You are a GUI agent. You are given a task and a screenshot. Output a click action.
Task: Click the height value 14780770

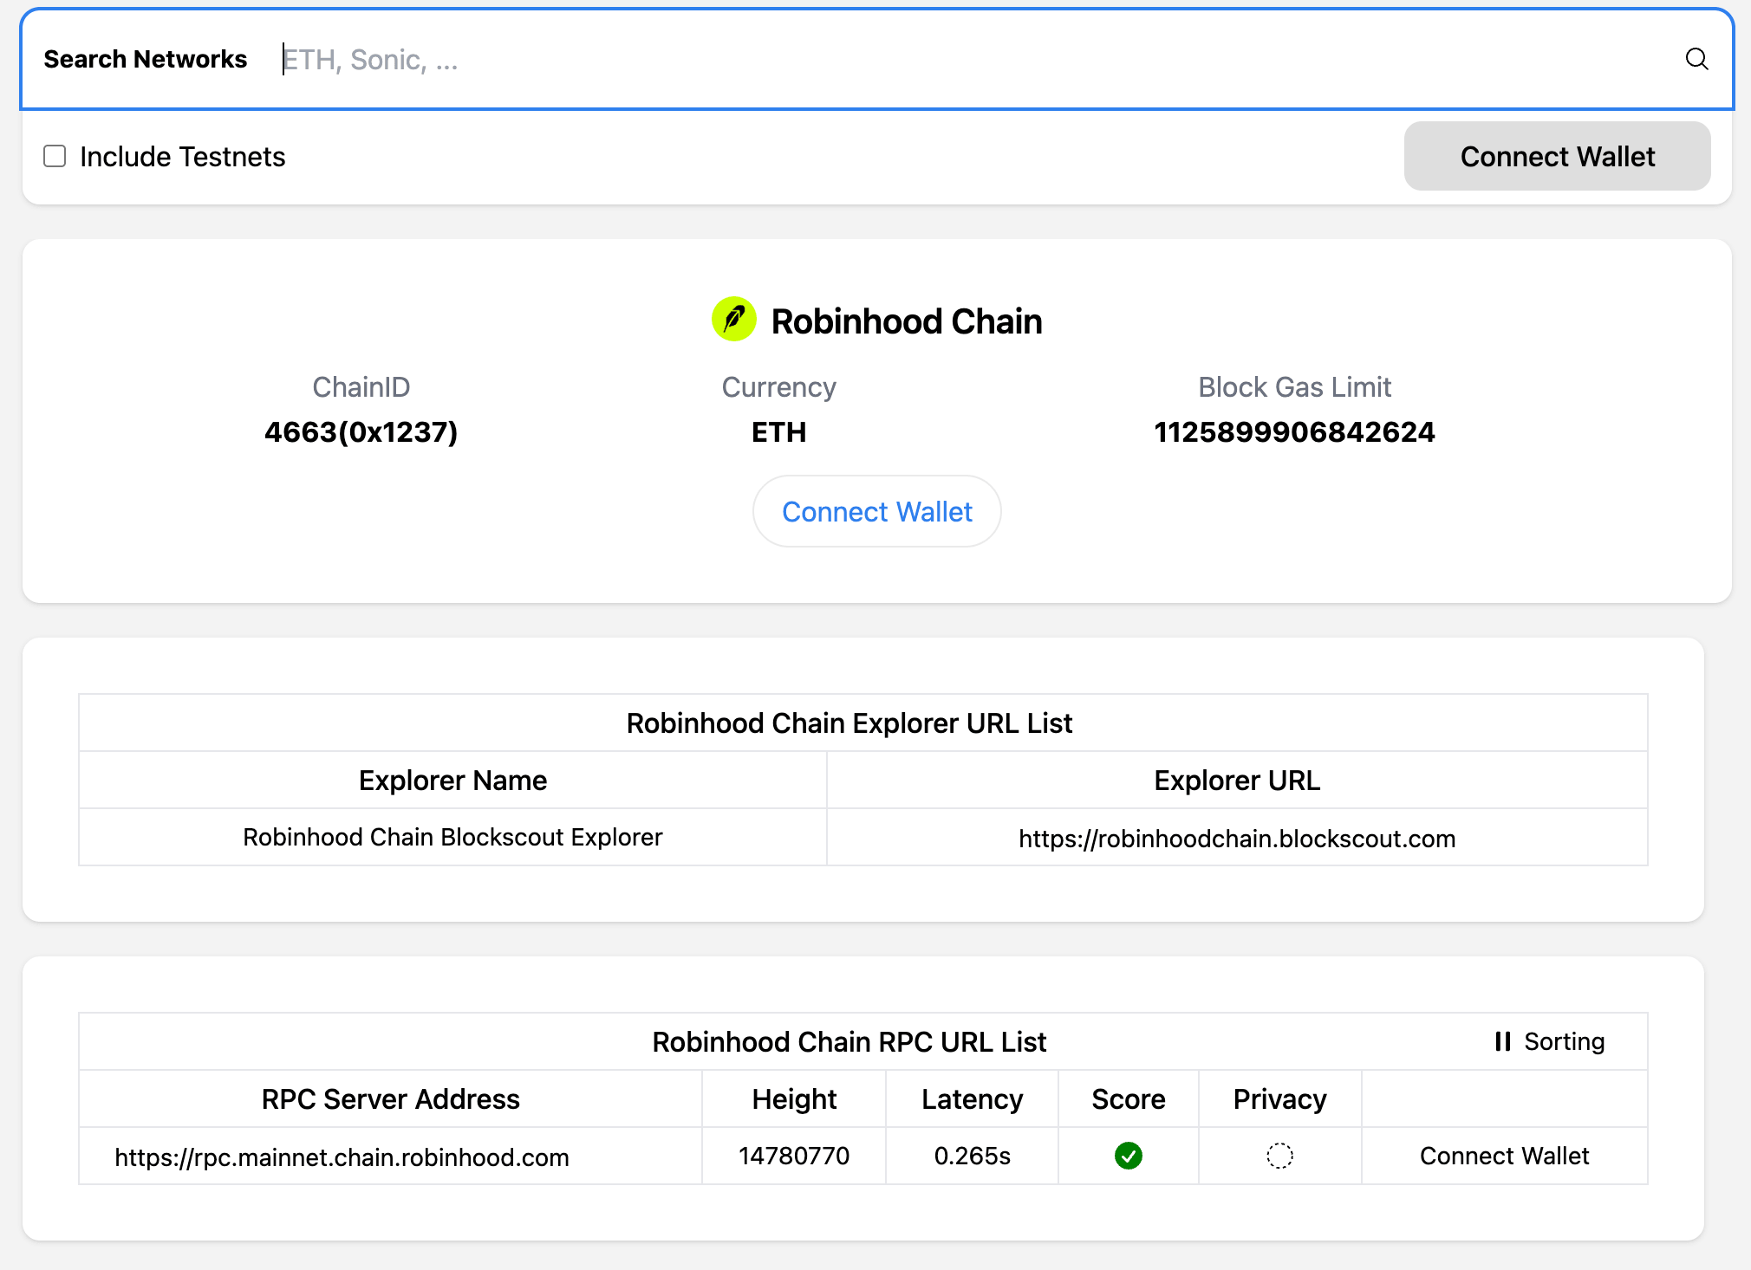pyautogui.click(x=793, y=1156)
